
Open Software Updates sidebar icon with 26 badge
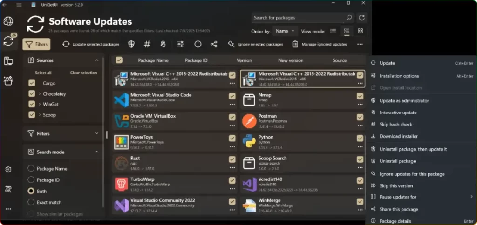pos(8,41)
